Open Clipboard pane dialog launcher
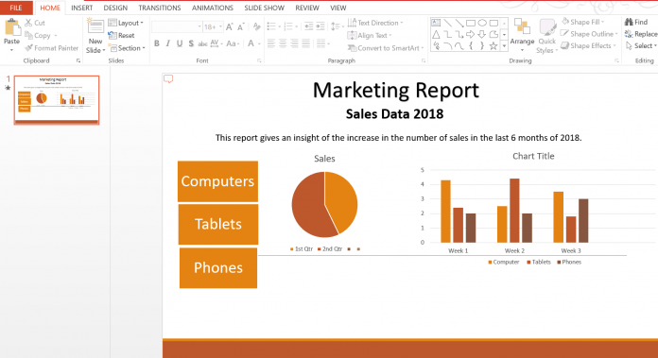The width and height of the screenshot is (658, 358). (78, 60)
